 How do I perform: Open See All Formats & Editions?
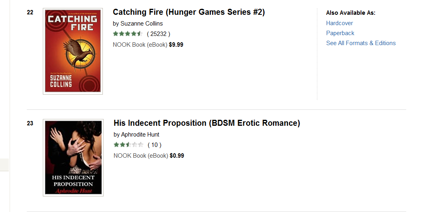361,43
